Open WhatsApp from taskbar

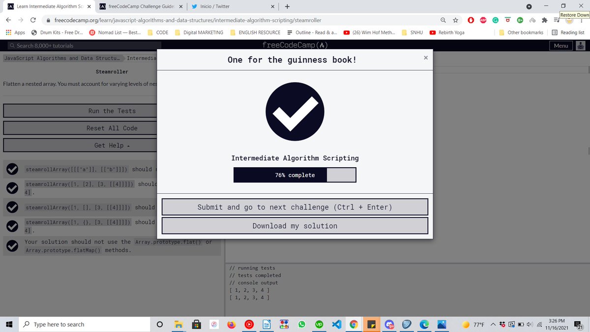301,325
